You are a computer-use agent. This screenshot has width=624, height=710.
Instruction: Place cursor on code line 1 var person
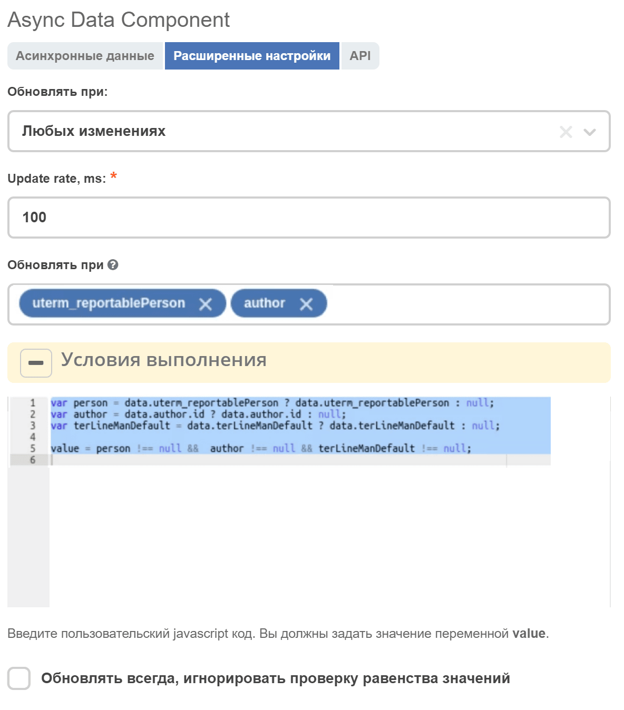(272, 403)
